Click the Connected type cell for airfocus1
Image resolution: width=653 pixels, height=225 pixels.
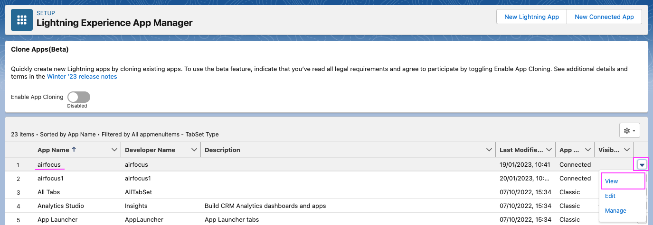575,179
